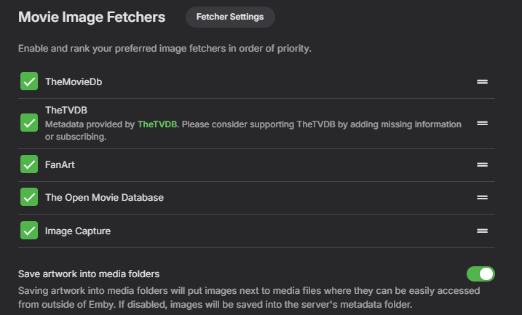Screen dimensions: 522x315
Task: Click the TheMovieDb drag handle icon
Action: 482,81
